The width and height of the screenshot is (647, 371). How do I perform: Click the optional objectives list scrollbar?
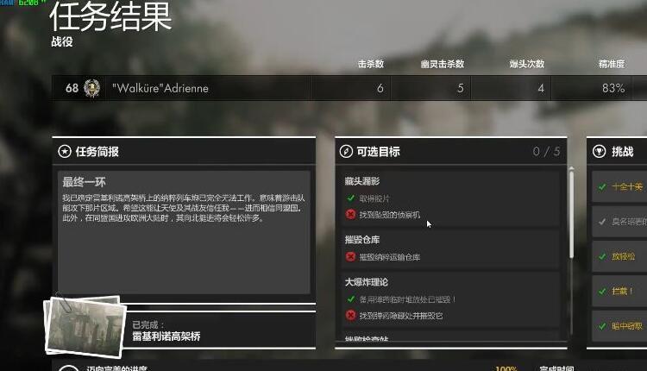(x=571, y=214)
